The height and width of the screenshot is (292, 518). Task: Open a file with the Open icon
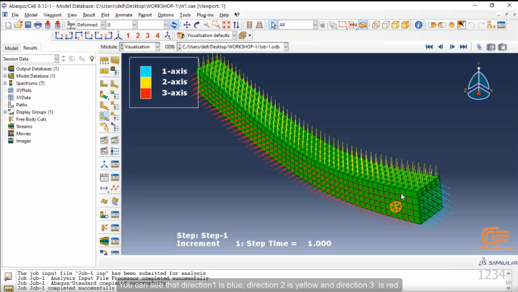point(18,25)
